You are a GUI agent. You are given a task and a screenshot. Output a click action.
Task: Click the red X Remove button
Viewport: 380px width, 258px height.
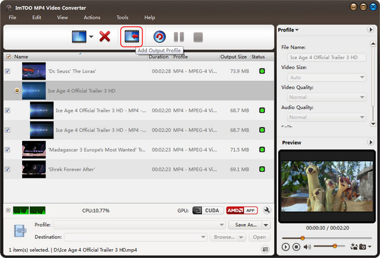104,37
